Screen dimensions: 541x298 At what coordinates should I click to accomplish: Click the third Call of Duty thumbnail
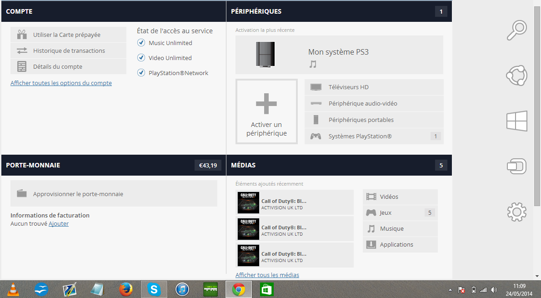point(248,255)
